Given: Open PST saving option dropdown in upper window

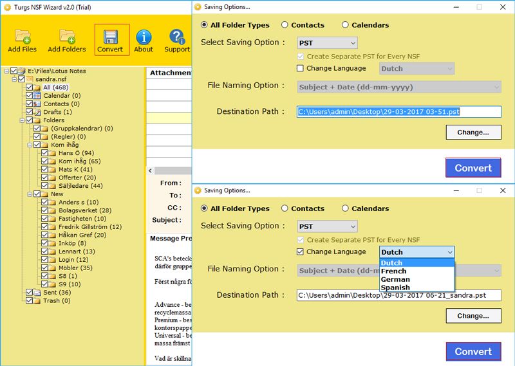Looking at the screenshot, I should (x=328, y=43).
